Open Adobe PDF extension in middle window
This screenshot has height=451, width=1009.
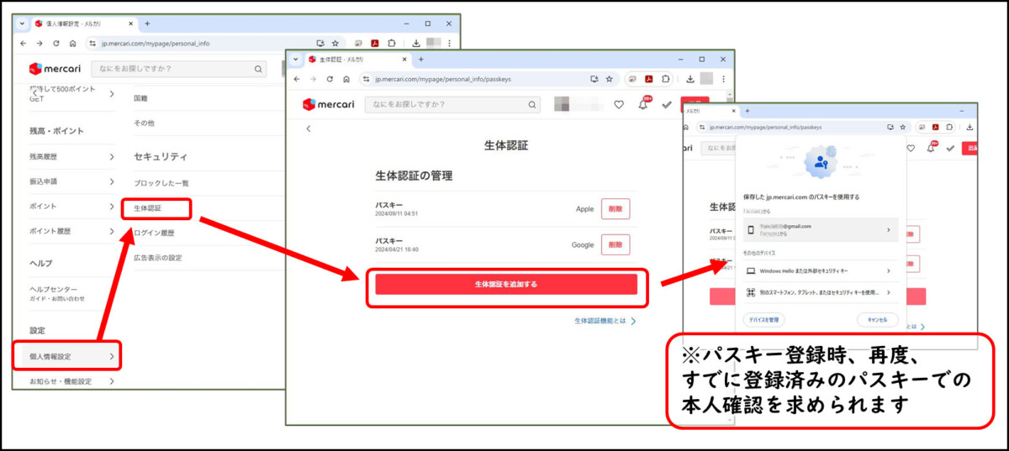(x=649, y=79)
